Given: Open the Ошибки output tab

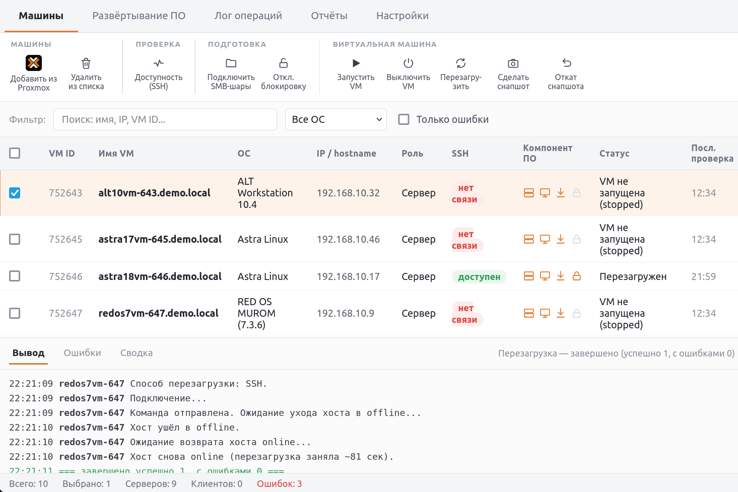Looking at the screenshot, I should 83,353.
